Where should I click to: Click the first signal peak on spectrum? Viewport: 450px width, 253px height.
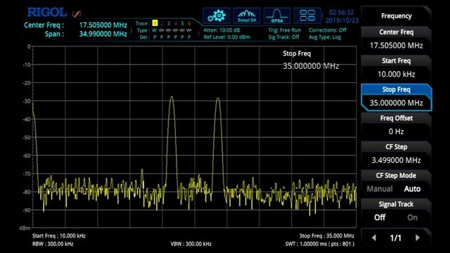coord(172,98)
